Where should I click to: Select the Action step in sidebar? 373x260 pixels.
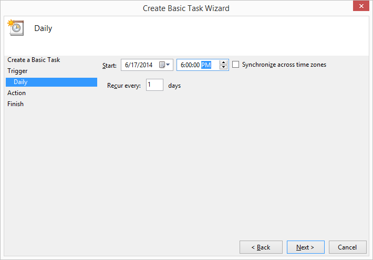16,93
